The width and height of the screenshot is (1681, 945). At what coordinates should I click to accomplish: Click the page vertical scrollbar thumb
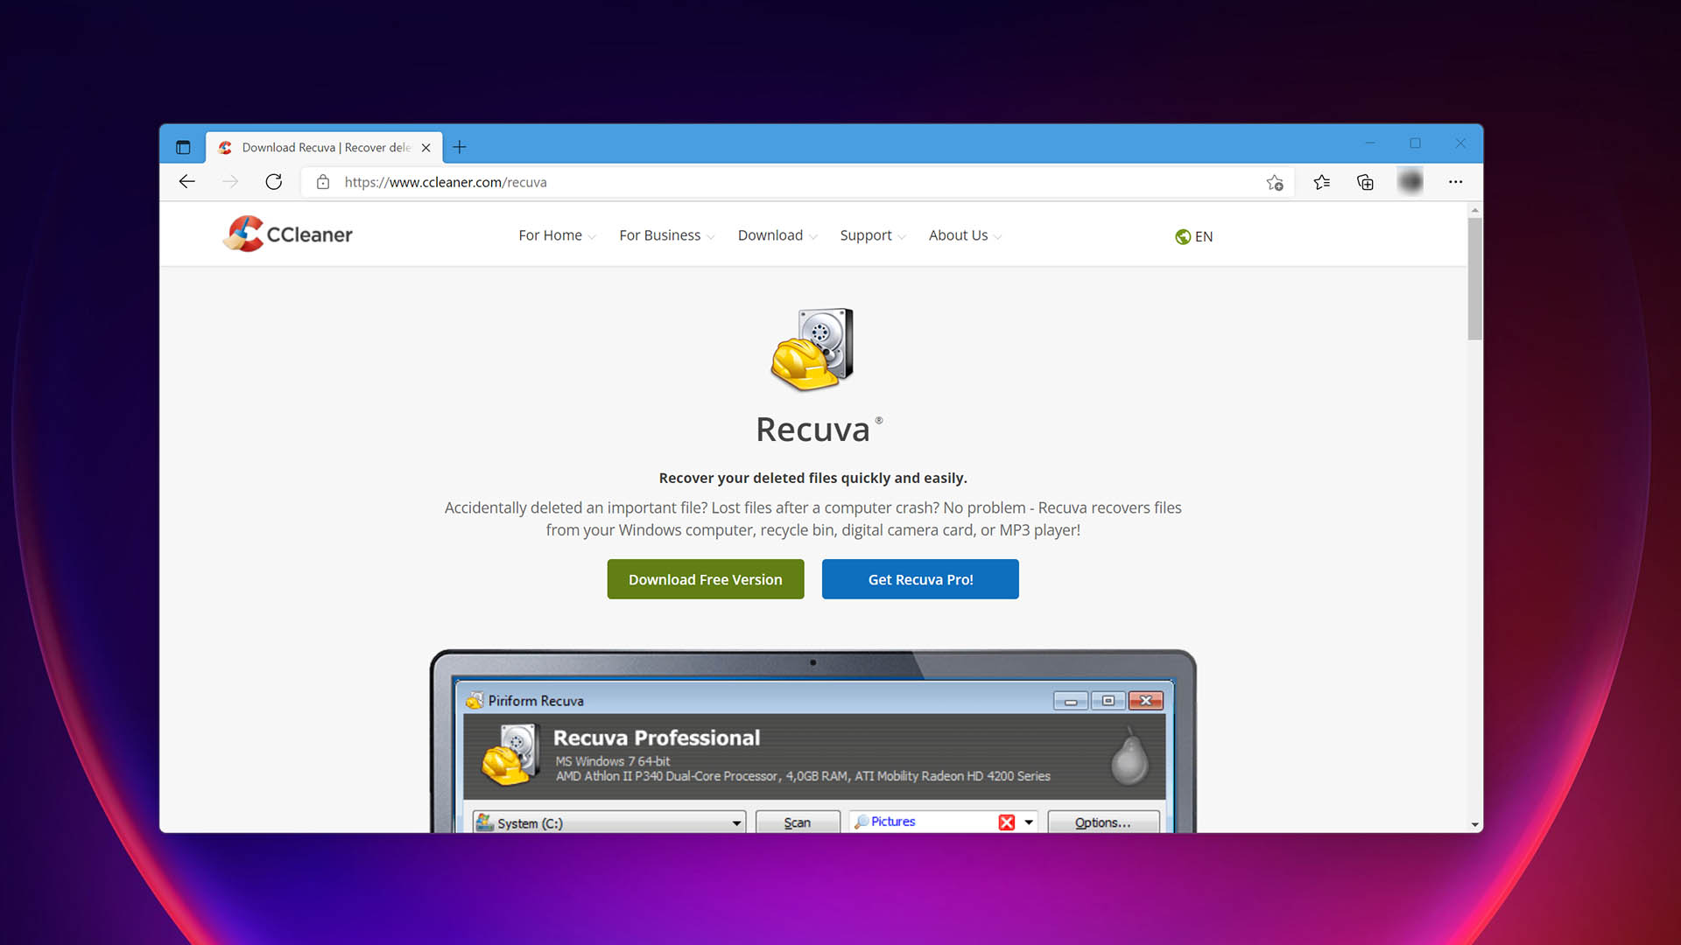(x=1475, y=278)
